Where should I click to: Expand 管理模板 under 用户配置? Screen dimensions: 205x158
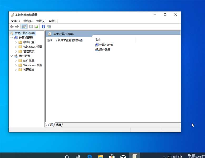click(16, 70)
